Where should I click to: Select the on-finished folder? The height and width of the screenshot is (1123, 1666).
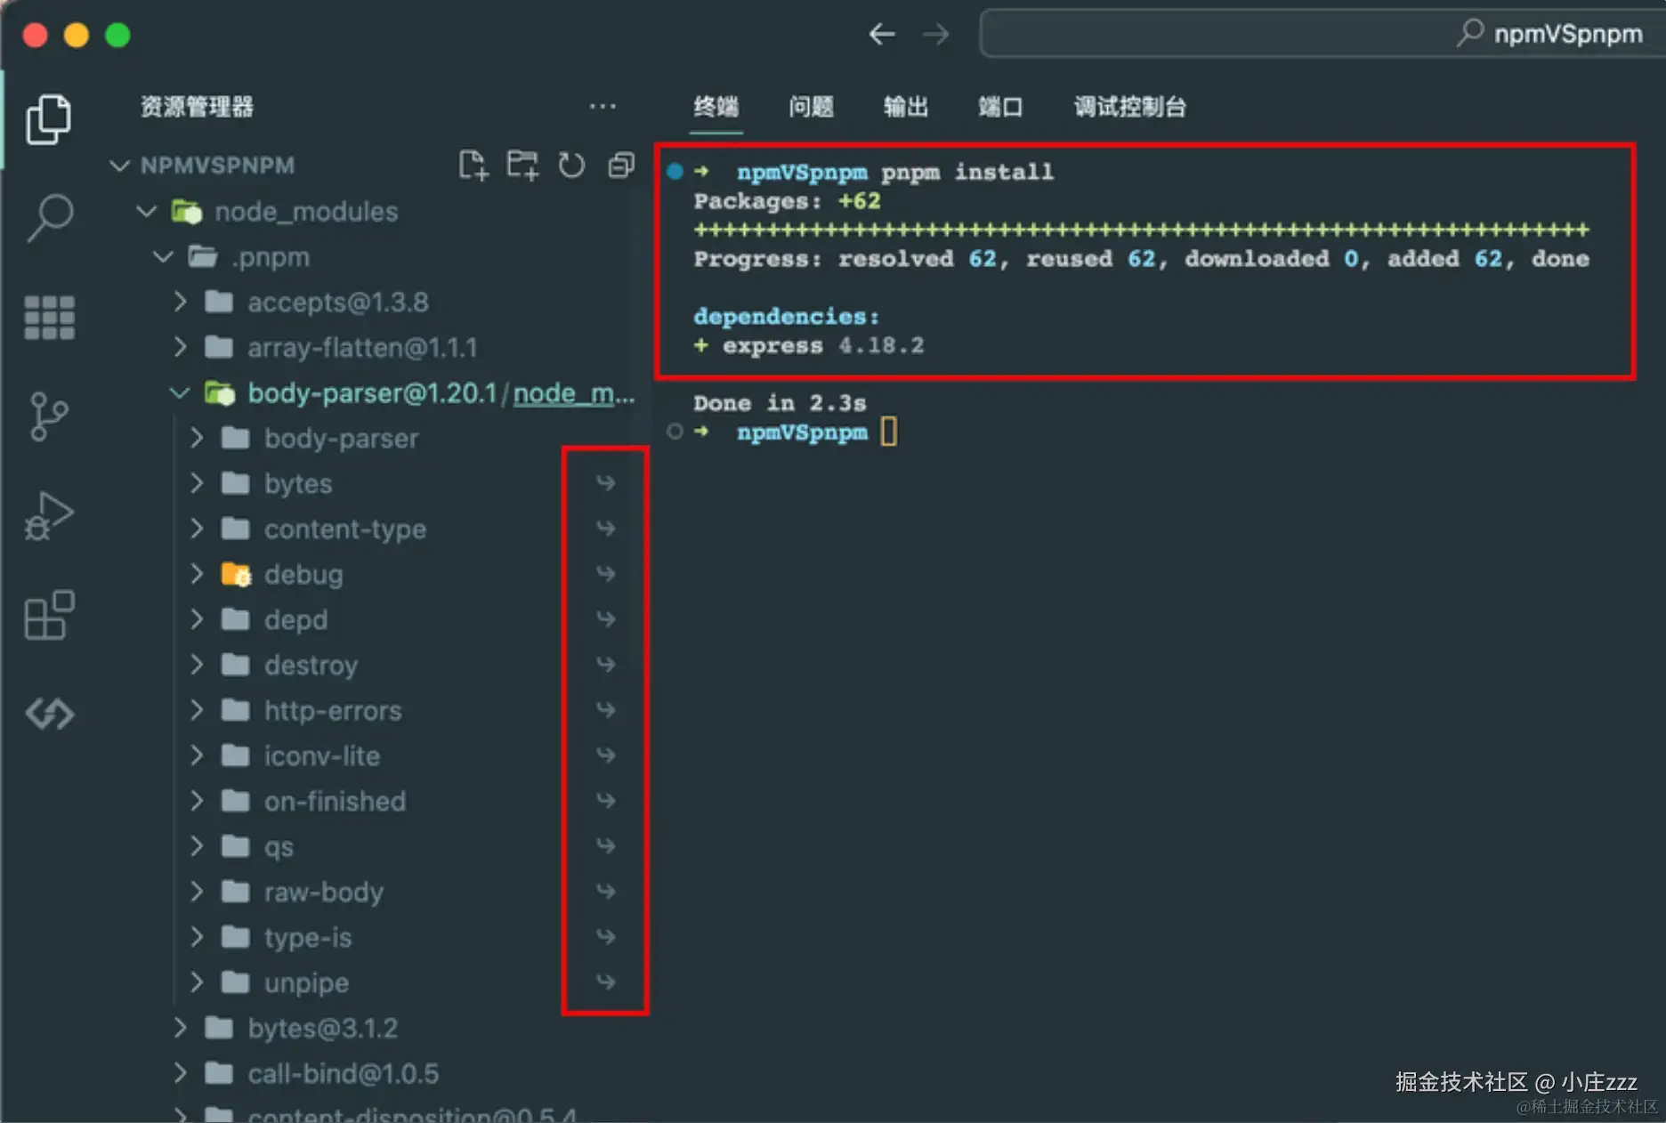click(x=336, y=801)
